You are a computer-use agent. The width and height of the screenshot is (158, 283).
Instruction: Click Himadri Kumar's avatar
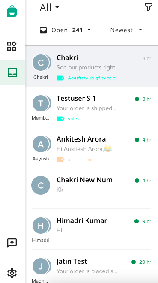pyautogui.click(x=41, y=226)
